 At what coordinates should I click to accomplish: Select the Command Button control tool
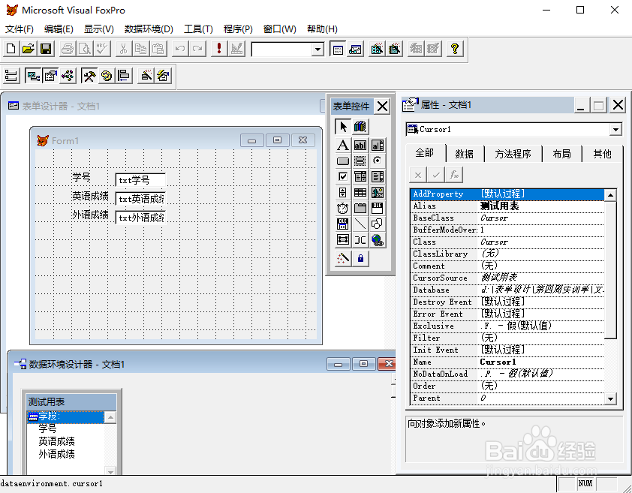coord(342,161)
